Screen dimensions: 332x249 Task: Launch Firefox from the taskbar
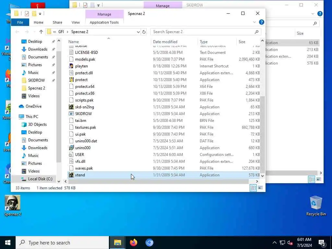133,243
